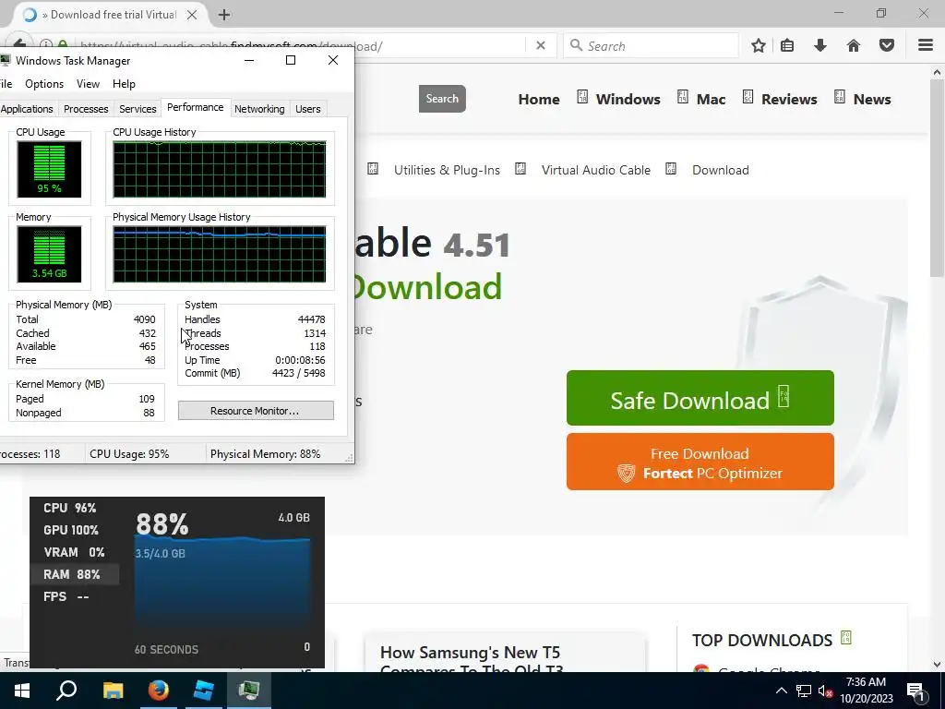Open taskbar search magnifier
945x709 pixels.
66,691
